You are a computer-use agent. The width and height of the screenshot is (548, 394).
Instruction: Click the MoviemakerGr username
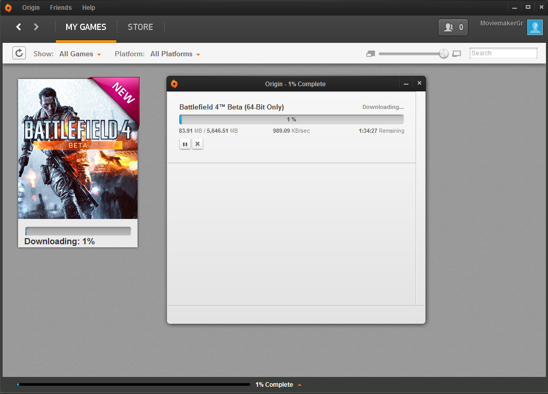point(501,23)
